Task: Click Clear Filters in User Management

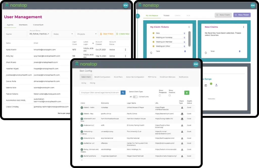Action: point(107,34)
